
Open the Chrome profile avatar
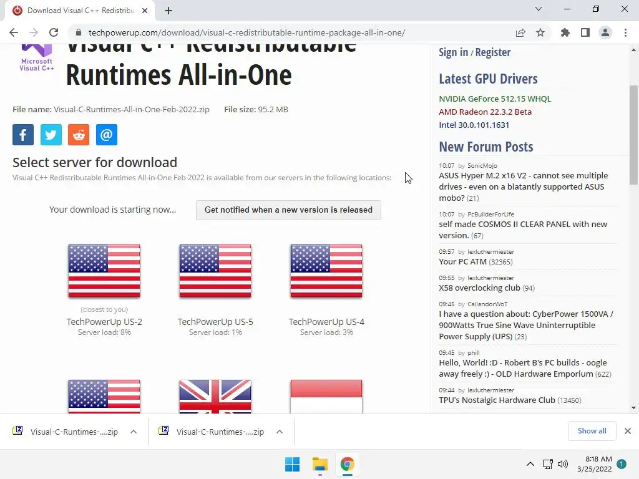click(605, 32)
